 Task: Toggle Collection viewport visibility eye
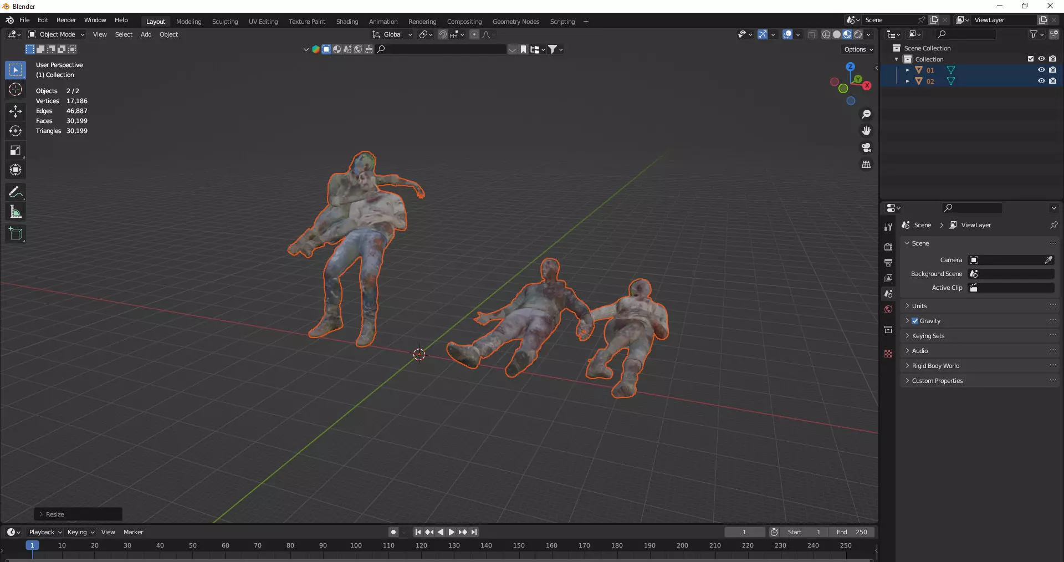(1041, 59)
